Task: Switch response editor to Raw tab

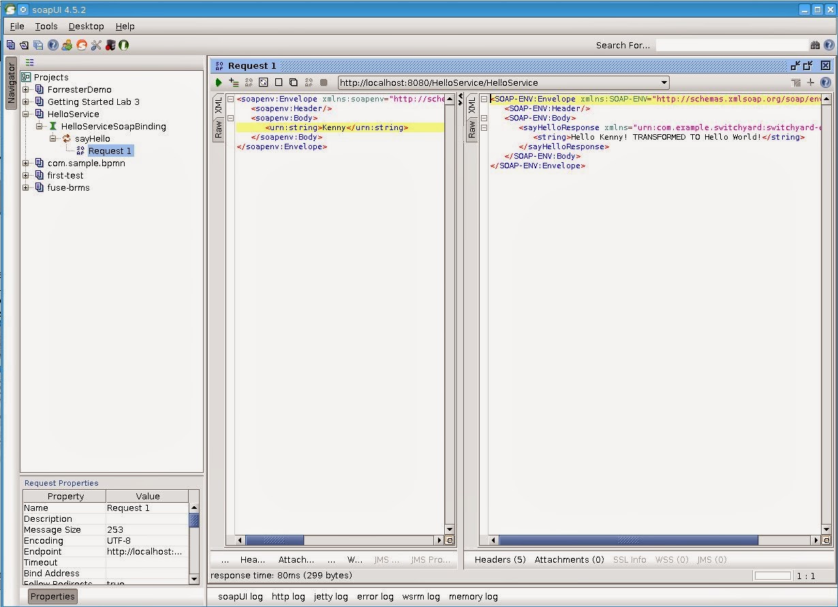Action: pyautogui.click(x=471, y=129)
